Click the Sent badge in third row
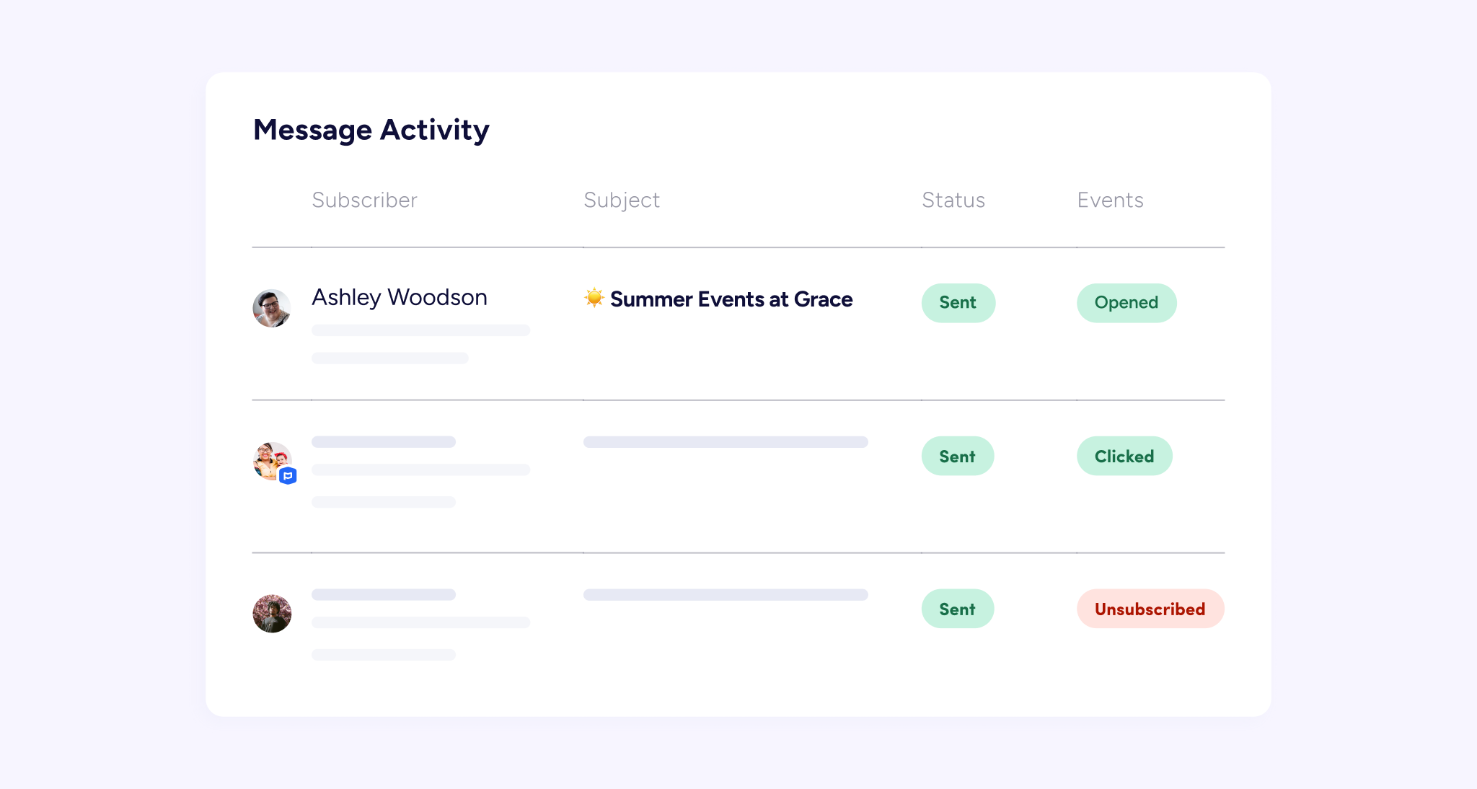 pyautogui.click(x=957, y=609)
